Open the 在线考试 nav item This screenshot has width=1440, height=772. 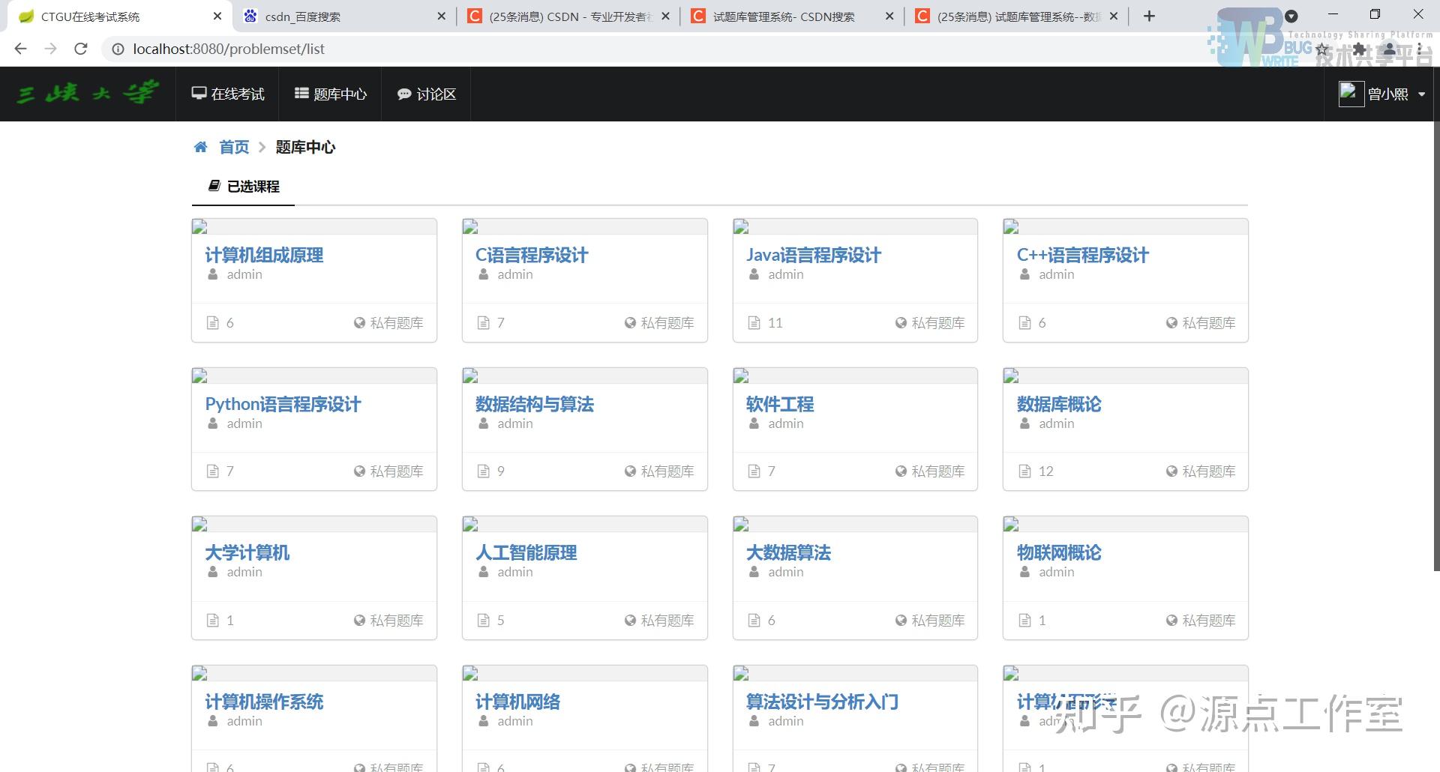click(x=227, y=94)
